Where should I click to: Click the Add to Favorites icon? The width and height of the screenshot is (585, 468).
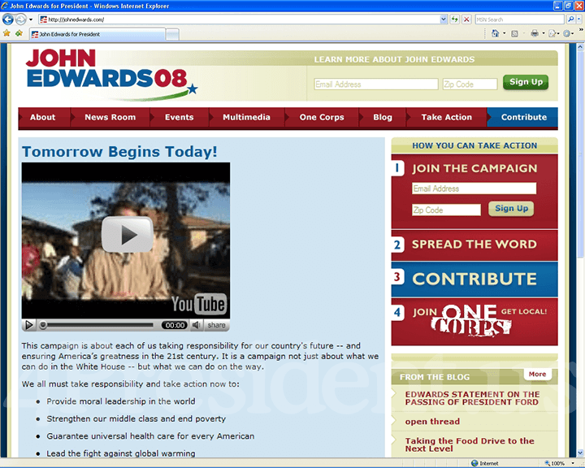(x=19, y=33)
